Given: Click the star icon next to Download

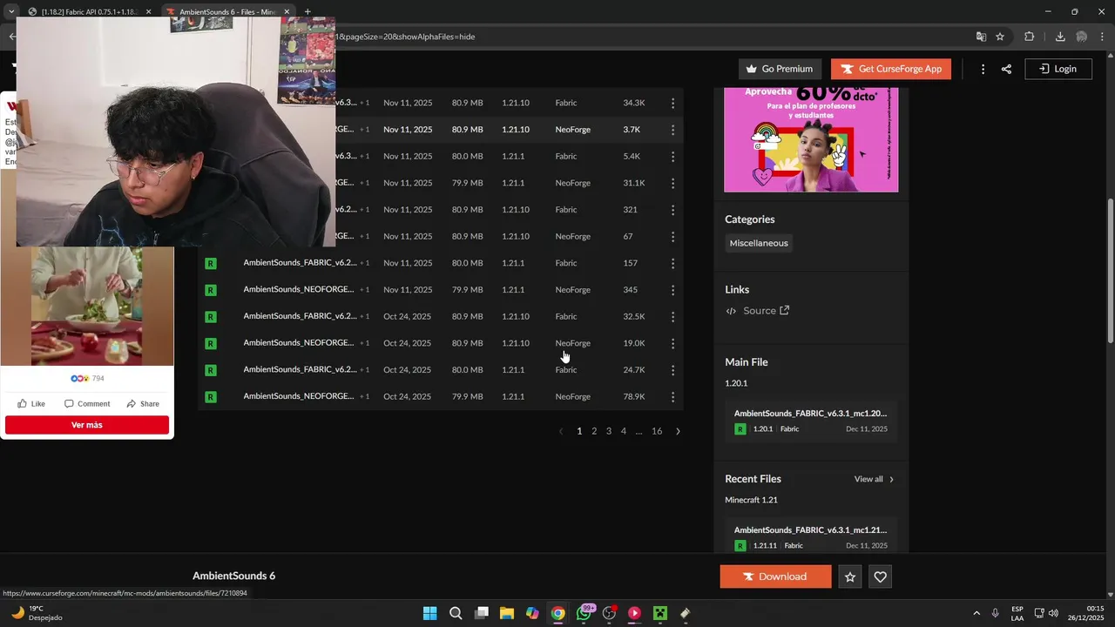Looking at the screenshot, I should coord(850,576).
